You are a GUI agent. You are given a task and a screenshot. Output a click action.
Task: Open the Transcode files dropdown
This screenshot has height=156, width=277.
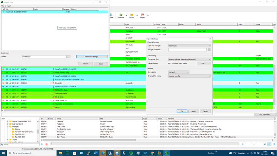pyautogui.click(x=189, y=59)
